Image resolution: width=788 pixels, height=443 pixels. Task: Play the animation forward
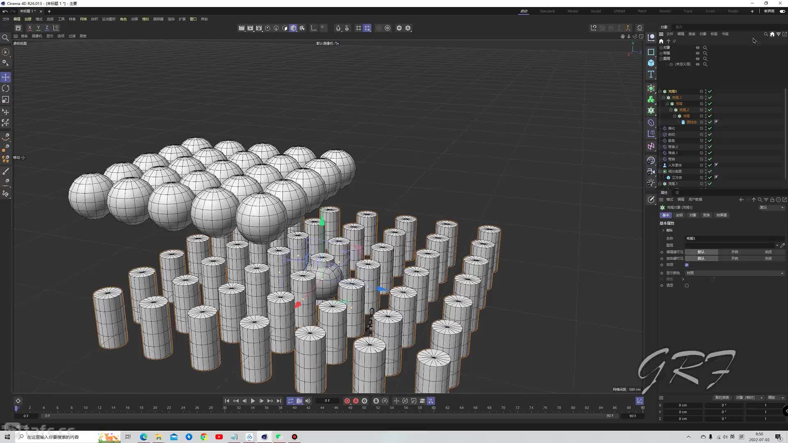click(253, 401)
